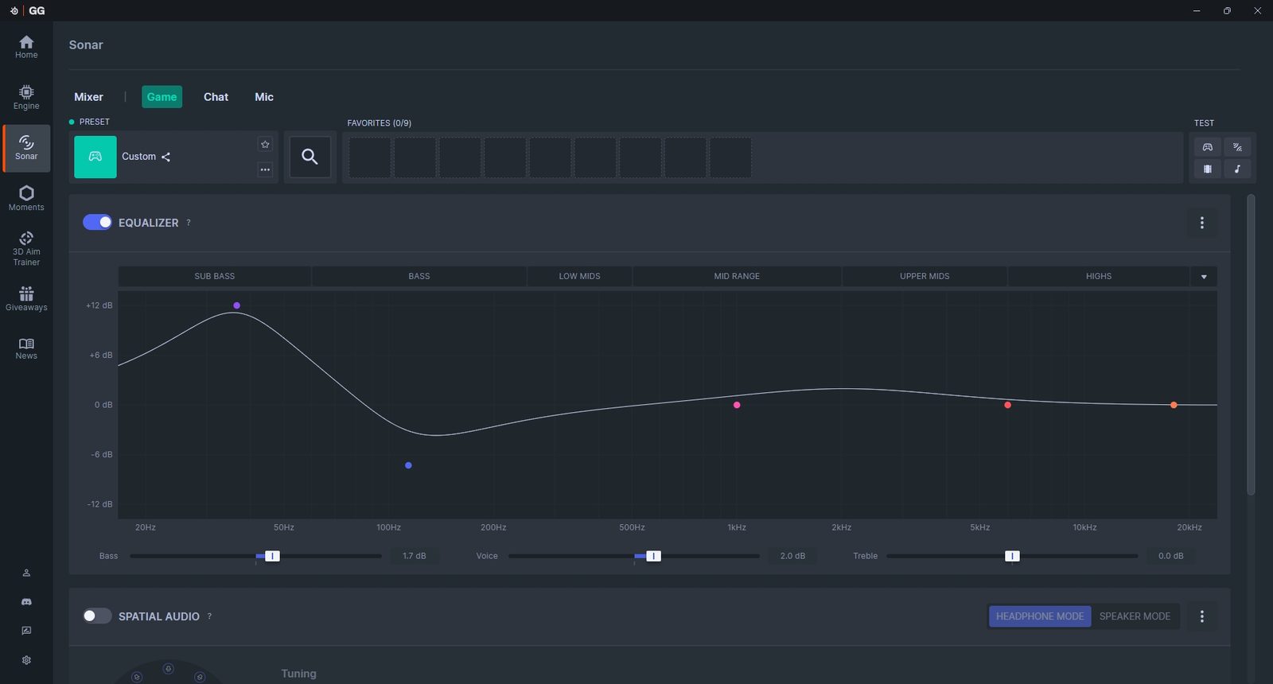Select the red EQ point near 5kHz
1273x684 pixels.
pyautogui.click(x=1007, y=405)
